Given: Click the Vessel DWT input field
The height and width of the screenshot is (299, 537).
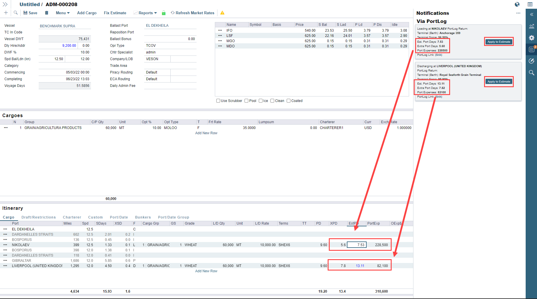Looking at the screenshot, I should (x=65, y=39).
